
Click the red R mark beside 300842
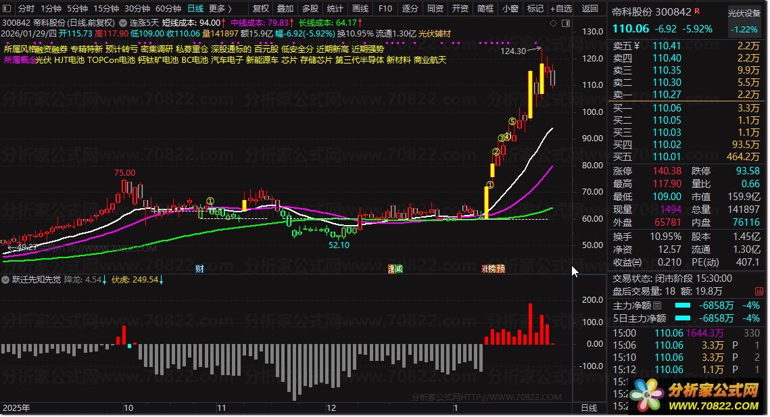pyautogui.click(x=697, y=11)
